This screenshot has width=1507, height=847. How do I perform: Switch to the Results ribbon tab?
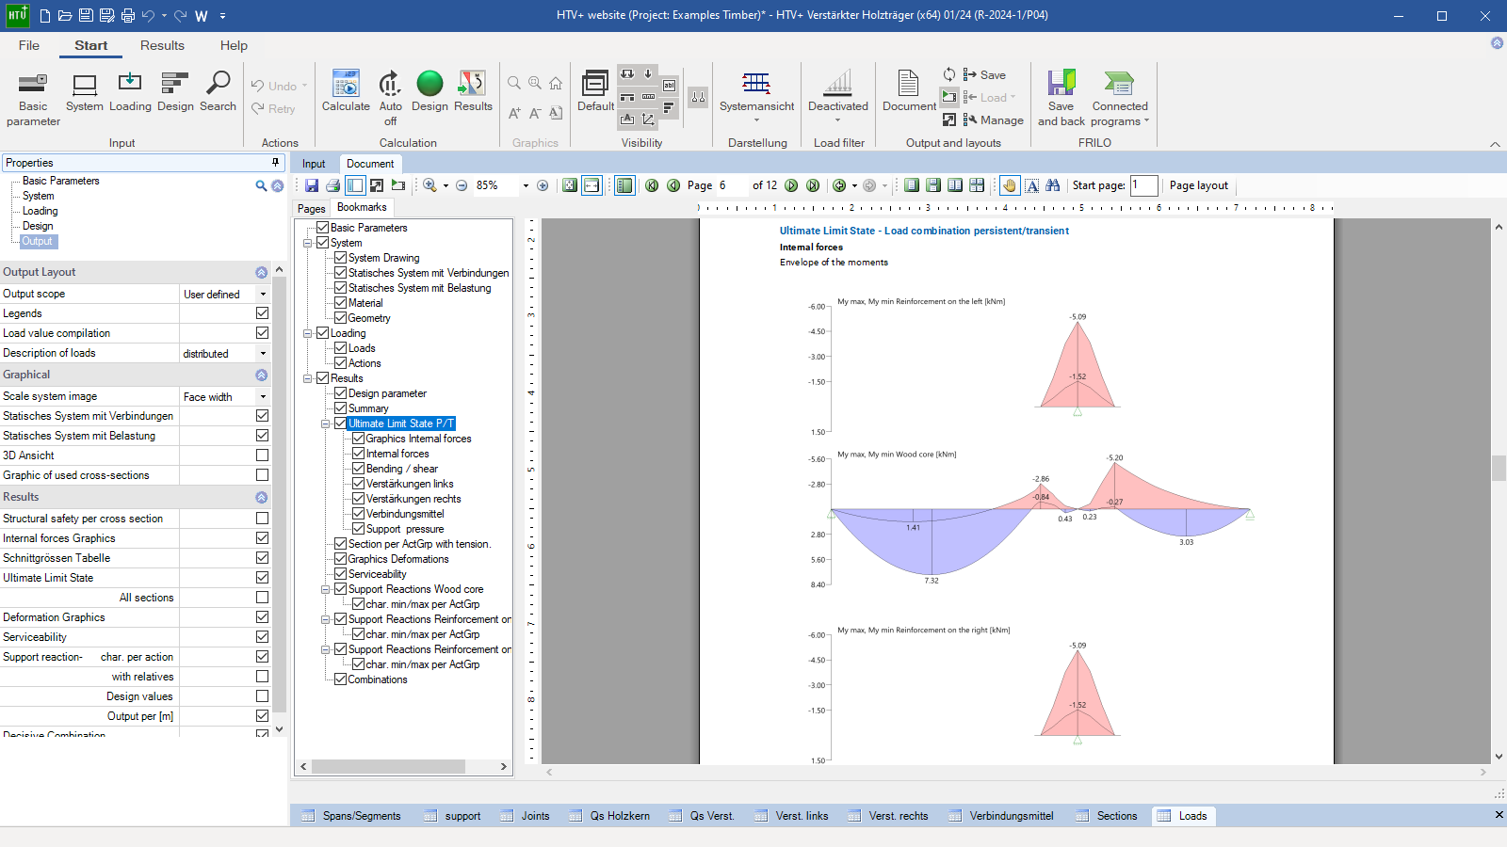(x=162, y=45)
